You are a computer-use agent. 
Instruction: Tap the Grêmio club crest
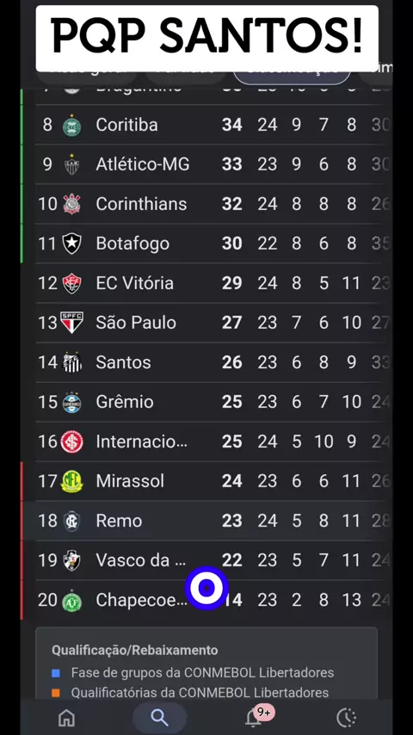(71, 402)
